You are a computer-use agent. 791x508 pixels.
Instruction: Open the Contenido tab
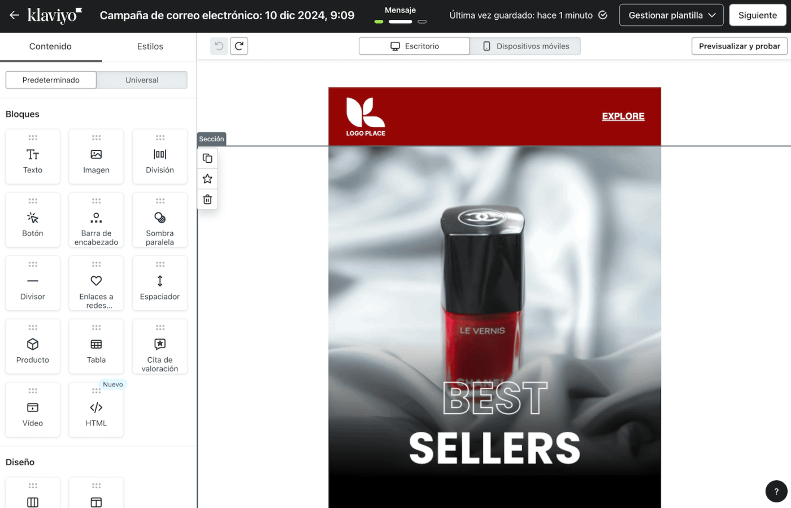click(x=50, y=46)
